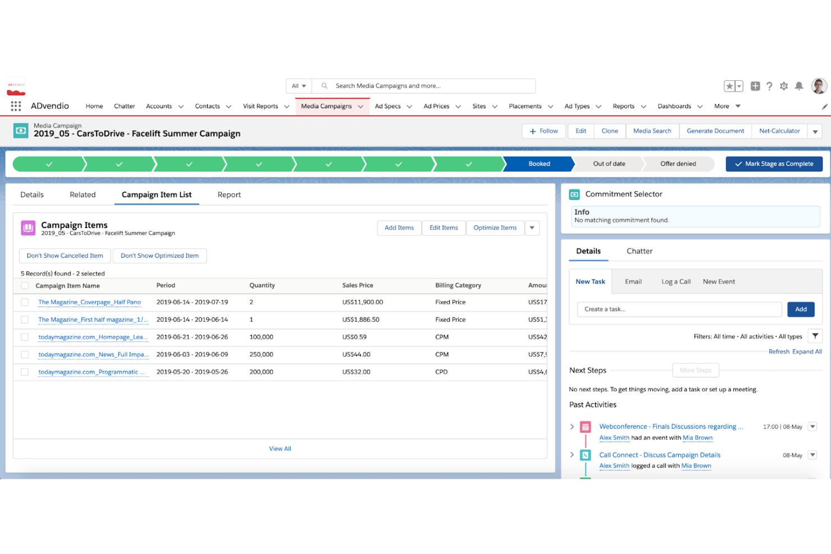
Task: Open the More navigation dropdown
Action: coord(728,106)
